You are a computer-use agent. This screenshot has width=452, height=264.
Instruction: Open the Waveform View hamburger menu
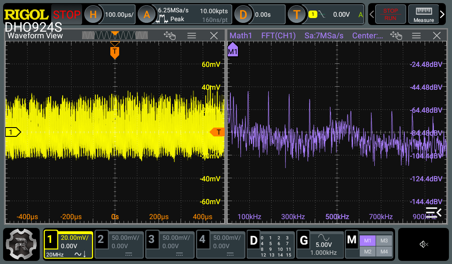point(192,36)
